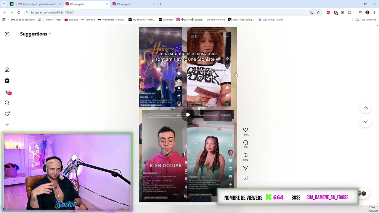The height and width of the screenshot is (213, 379).
Task: Open Tous les favoris folder
Action: 366,20
